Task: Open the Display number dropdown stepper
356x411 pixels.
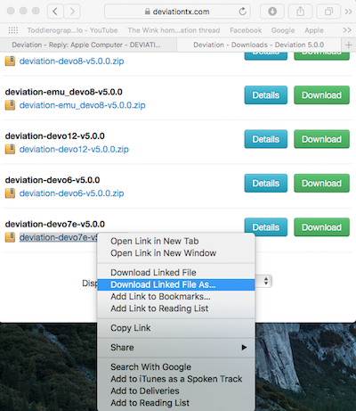Action: tap(266, 281)
